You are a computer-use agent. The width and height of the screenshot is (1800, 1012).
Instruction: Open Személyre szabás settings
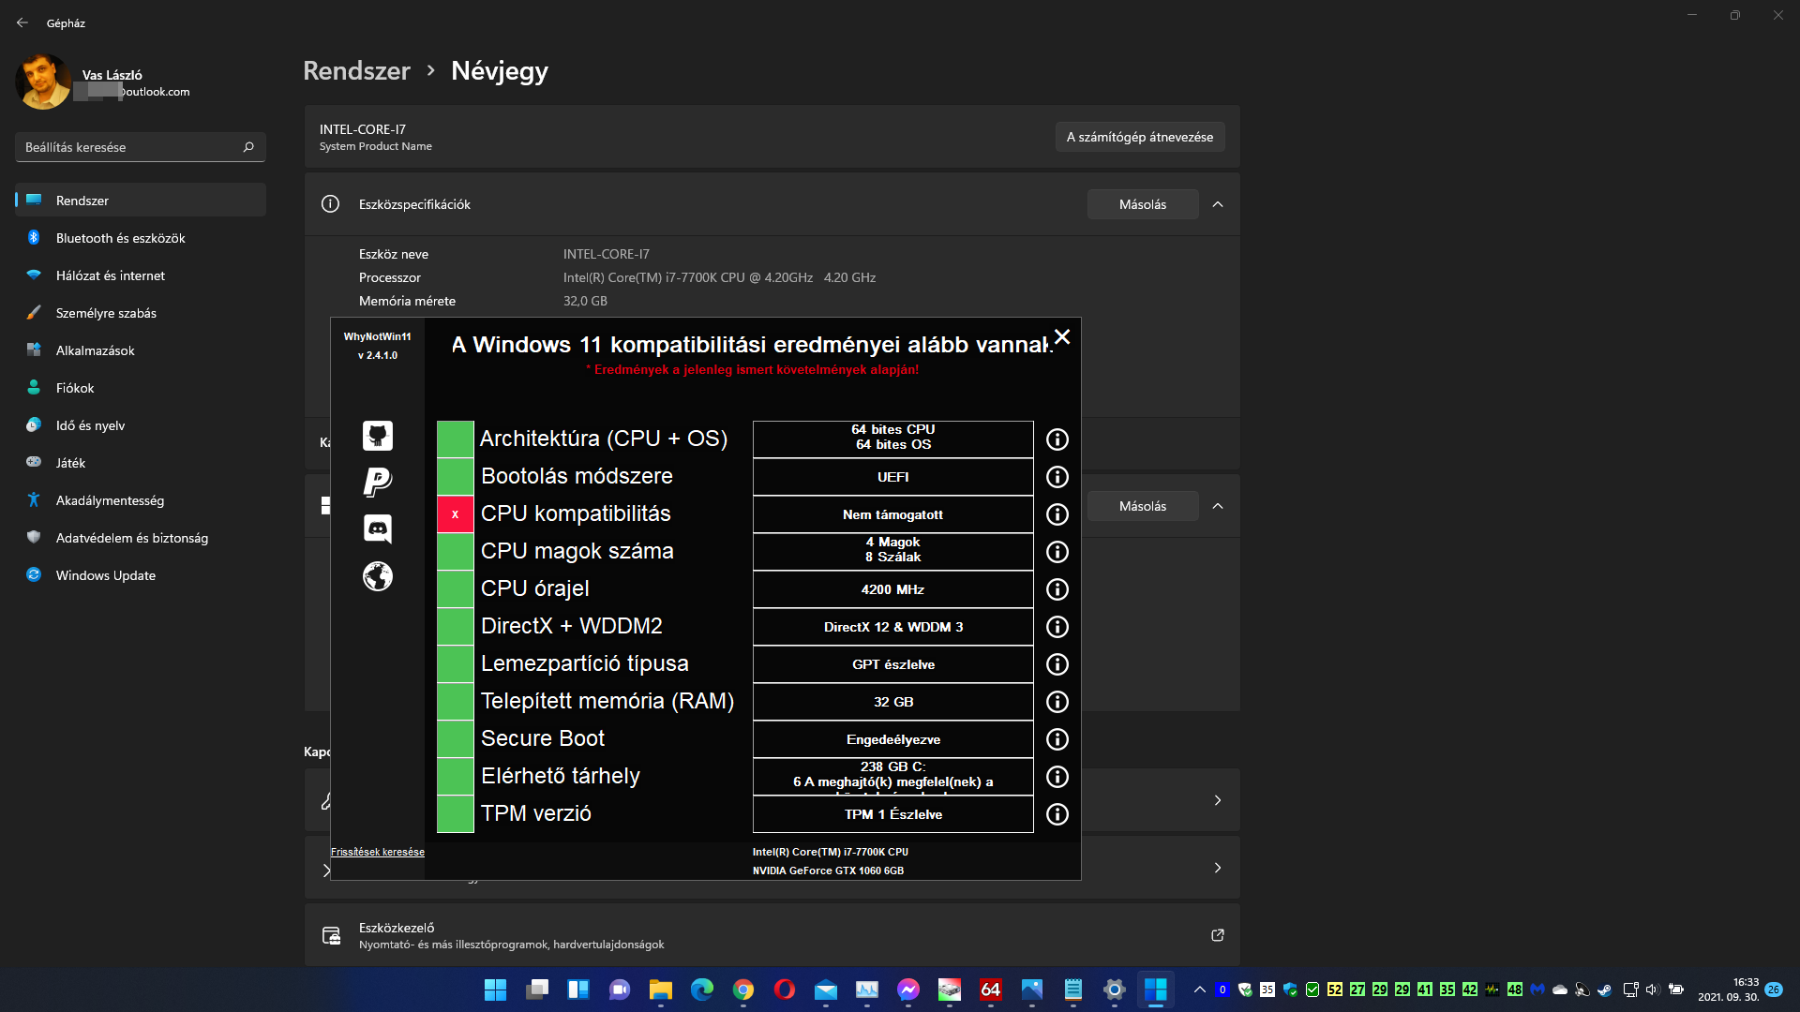(141, 313)
